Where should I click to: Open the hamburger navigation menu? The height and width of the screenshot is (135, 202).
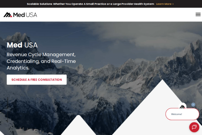198,14
